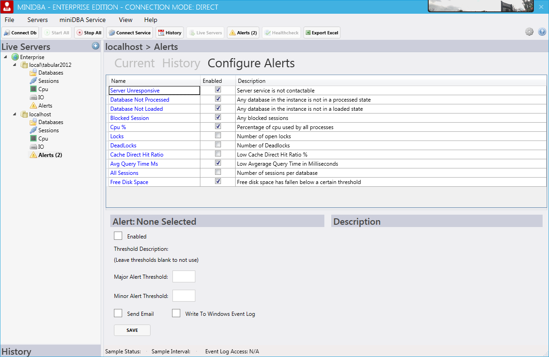The height and width of the screenshot is (357, 549).
Task: Toggle the Cpu % enabled checkbox
Action: (x=218, y=127)
